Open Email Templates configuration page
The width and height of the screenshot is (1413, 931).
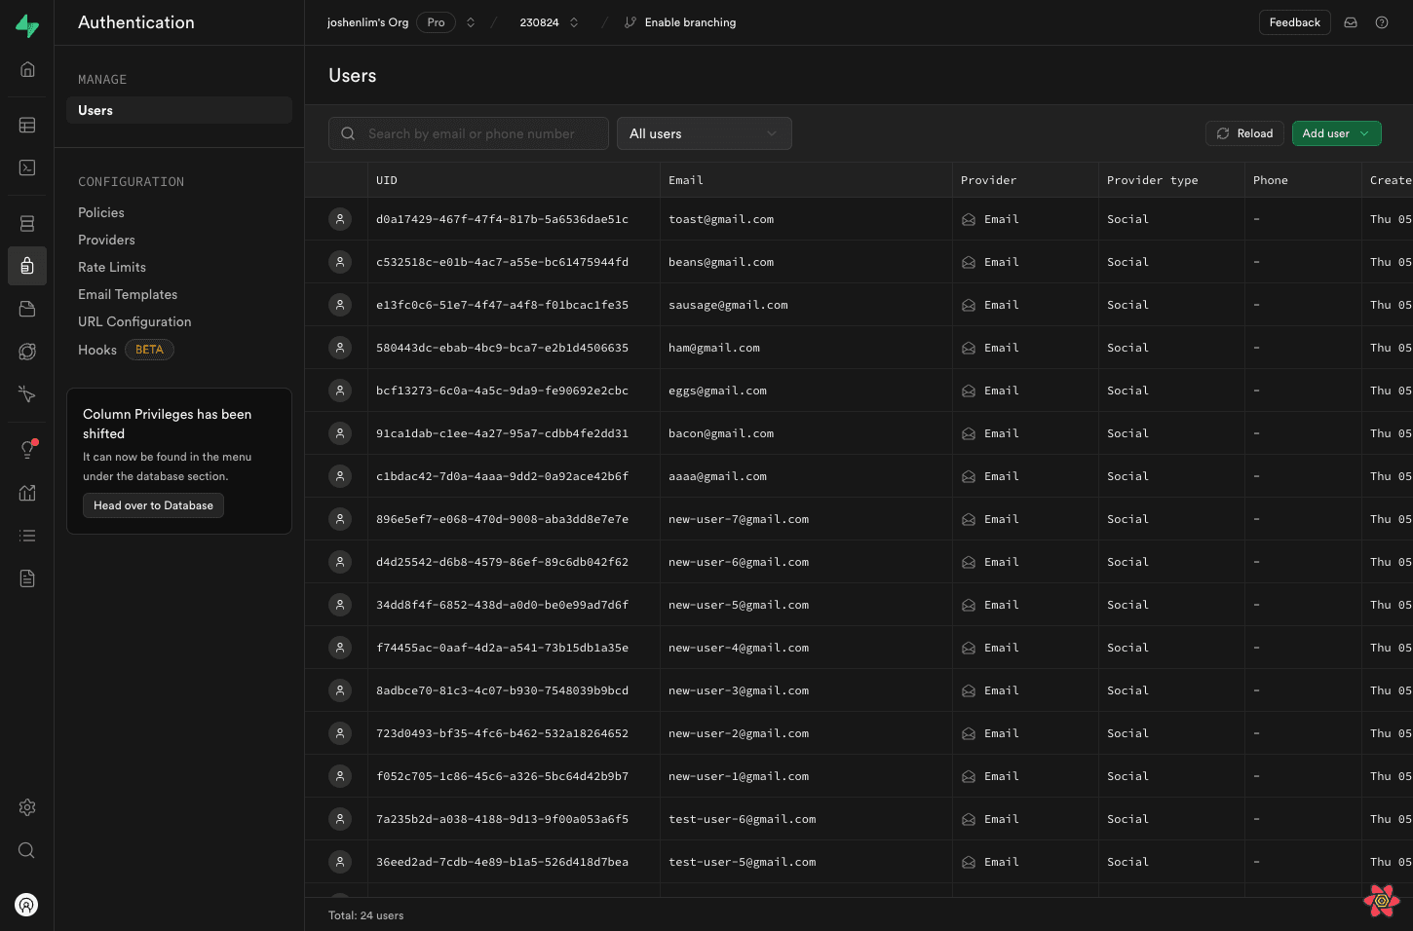(128, 294)
